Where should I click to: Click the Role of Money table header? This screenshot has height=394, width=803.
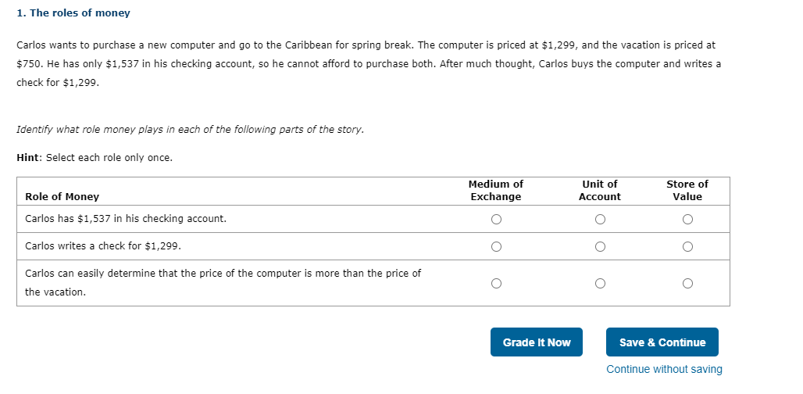[62, 197]
